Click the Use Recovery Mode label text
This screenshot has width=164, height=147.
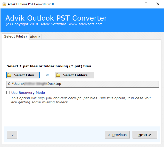[x=28, y=93]
